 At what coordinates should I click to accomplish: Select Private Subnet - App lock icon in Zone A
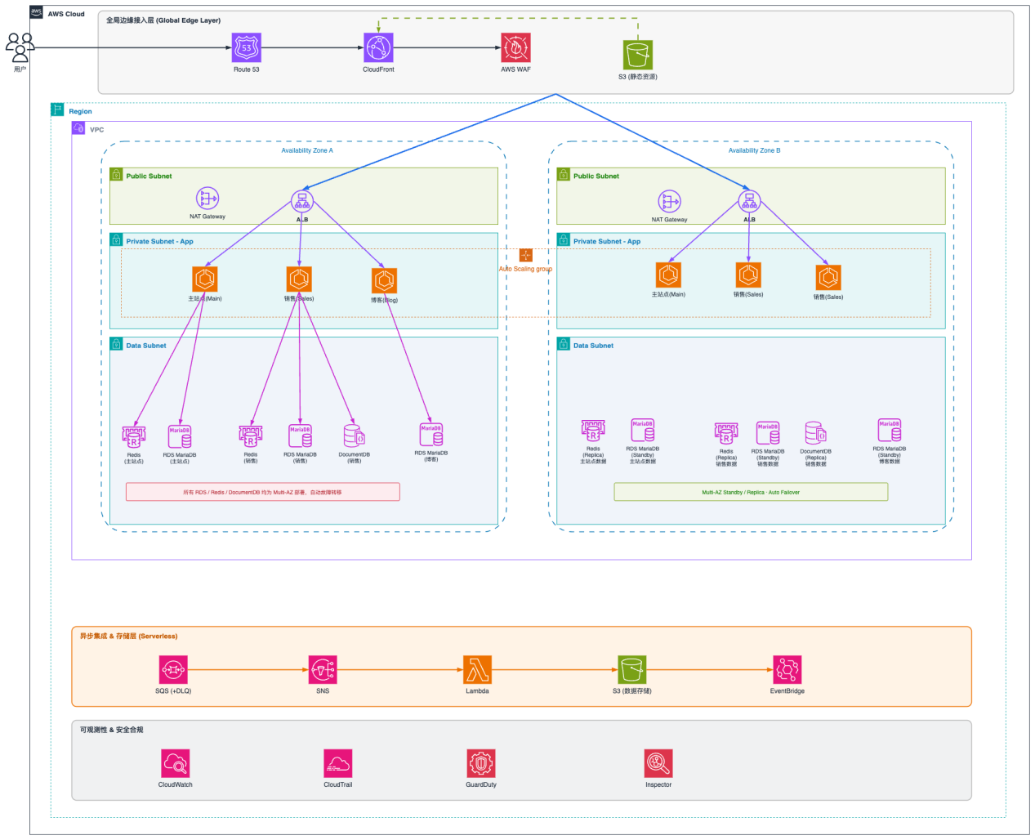(116, 240)
